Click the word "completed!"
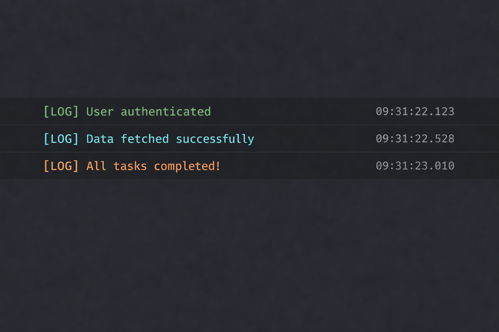This screenshot has width=499, height=332. [x=187, y=166]
